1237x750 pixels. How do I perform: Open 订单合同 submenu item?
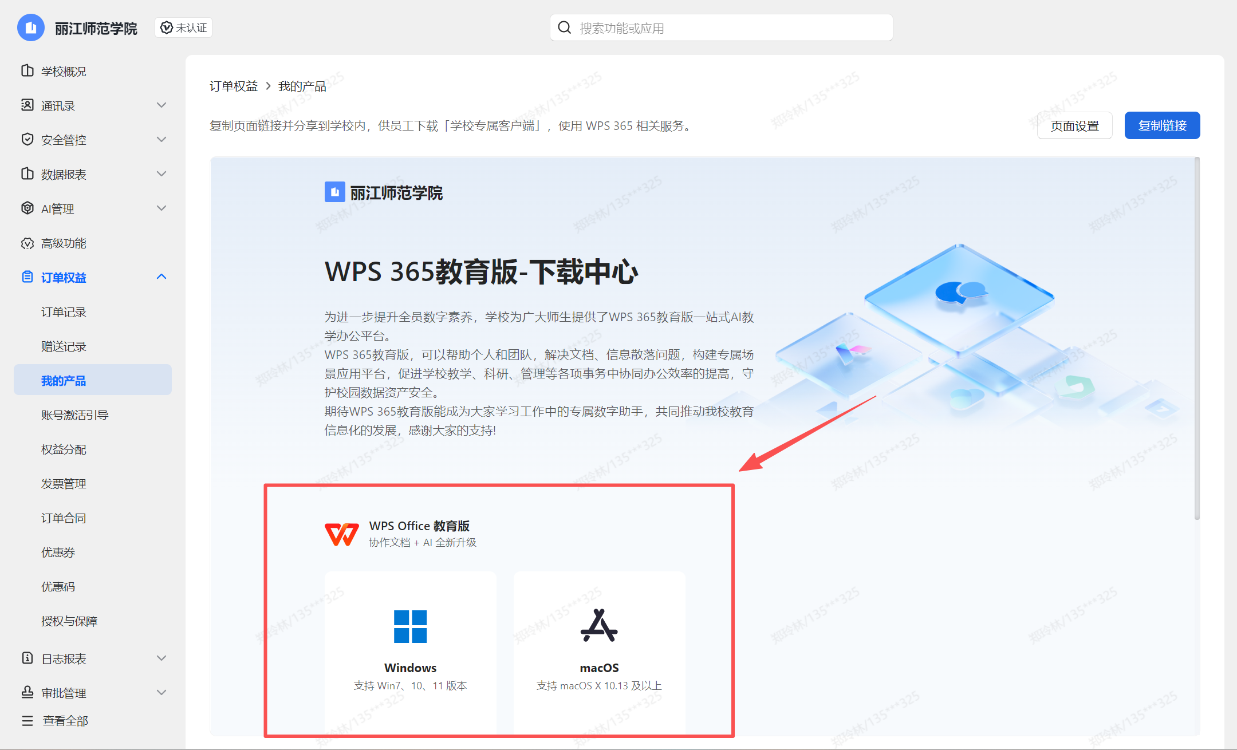tap(64, 518)
